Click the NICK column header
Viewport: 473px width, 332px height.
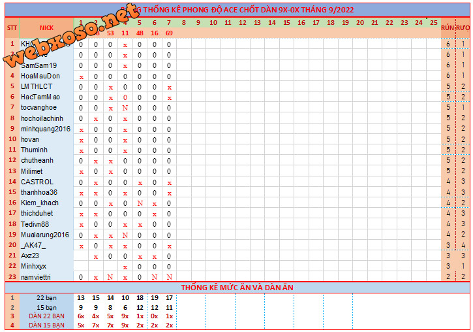point(46,27)
